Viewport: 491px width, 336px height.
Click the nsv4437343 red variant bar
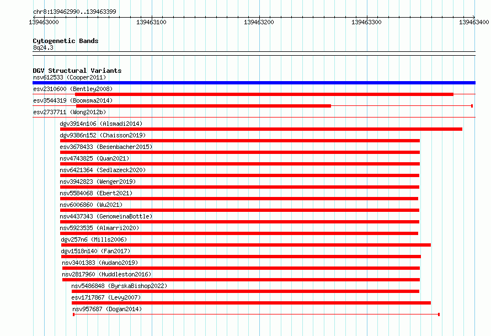pos(239,222)
